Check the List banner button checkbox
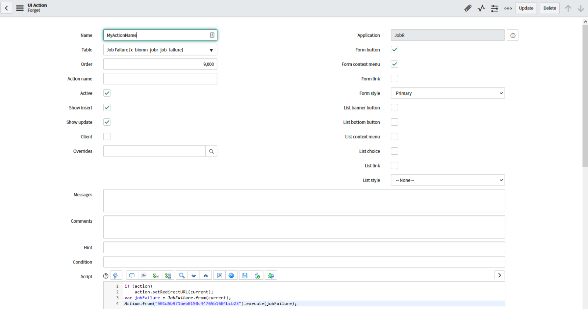Image resolution: width=588 pixels, height=309 pixels. [394, 108]
